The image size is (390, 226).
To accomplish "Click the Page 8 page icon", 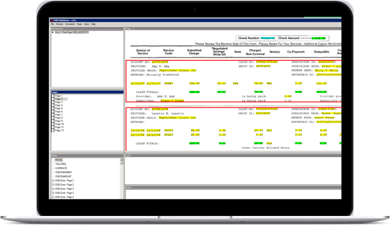I will pyautogui.click(x=53, y=118).
